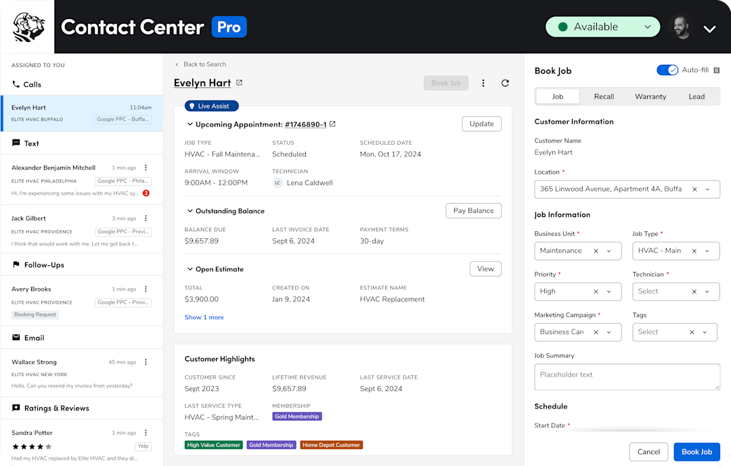Click the Job Summary text area
Screen dimensions: 731x466
click(x=627, y=377)
